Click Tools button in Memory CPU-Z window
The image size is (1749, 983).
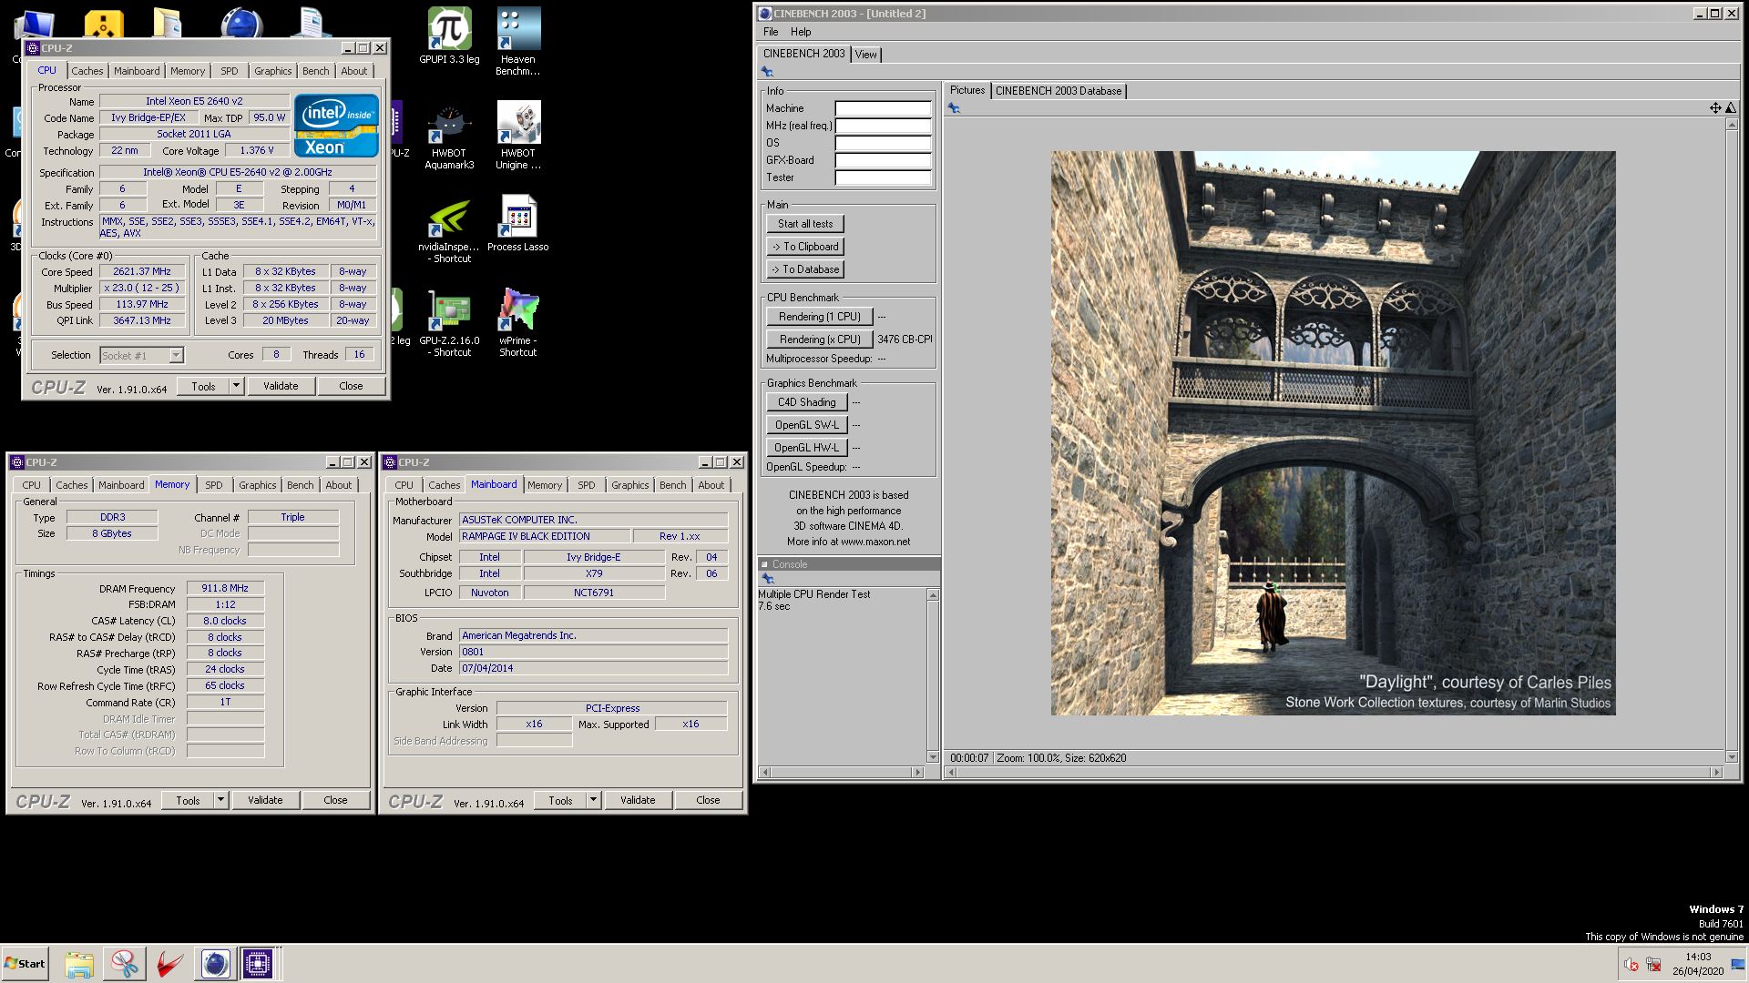click(x=188, y=800)
